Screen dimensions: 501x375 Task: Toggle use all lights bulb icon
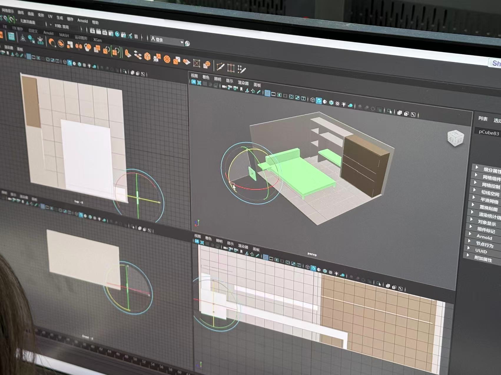pyautogui.click(x=344, y=104)
